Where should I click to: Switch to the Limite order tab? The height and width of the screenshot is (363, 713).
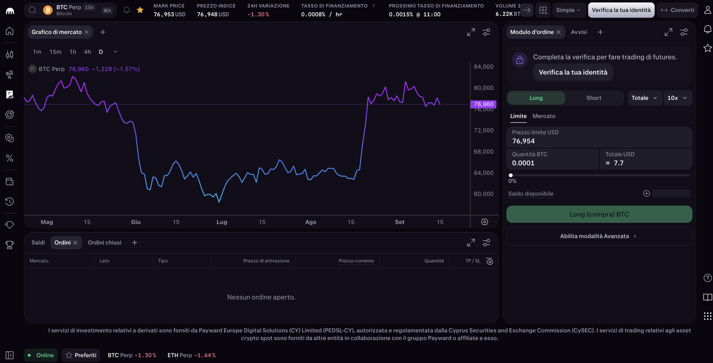pos(518,116)
